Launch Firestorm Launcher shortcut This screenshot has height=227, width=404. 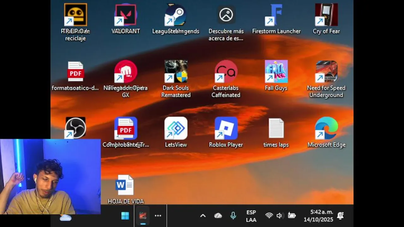click(x=276, y=15)
